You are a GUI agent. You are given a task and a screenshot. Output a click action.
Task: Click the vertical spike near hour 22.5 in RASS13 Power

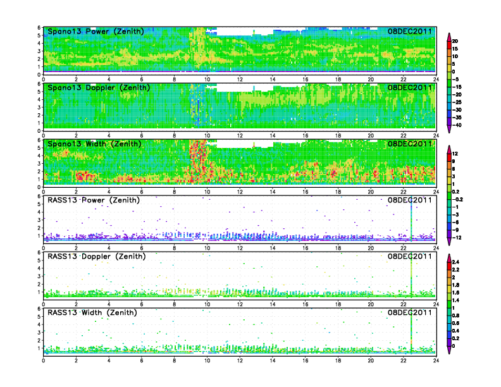[411, 220]
